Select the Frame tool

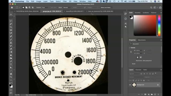11,30
